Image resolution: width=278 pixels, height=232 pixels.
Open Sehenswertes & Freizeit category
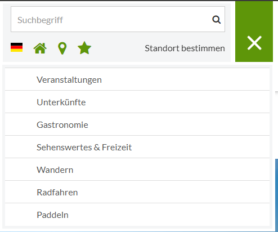(137, 147)
